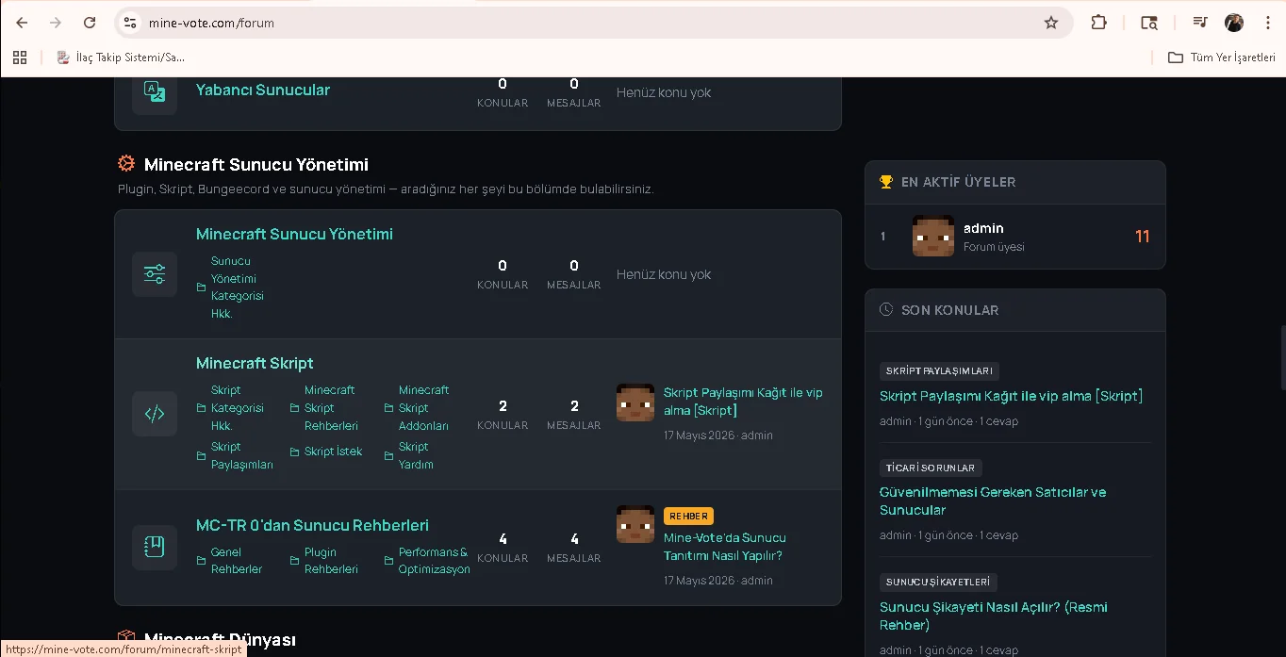Open the Chrome profile avatar
1286x657 pixels.
pyautogui.click(x=1233, y=23)
